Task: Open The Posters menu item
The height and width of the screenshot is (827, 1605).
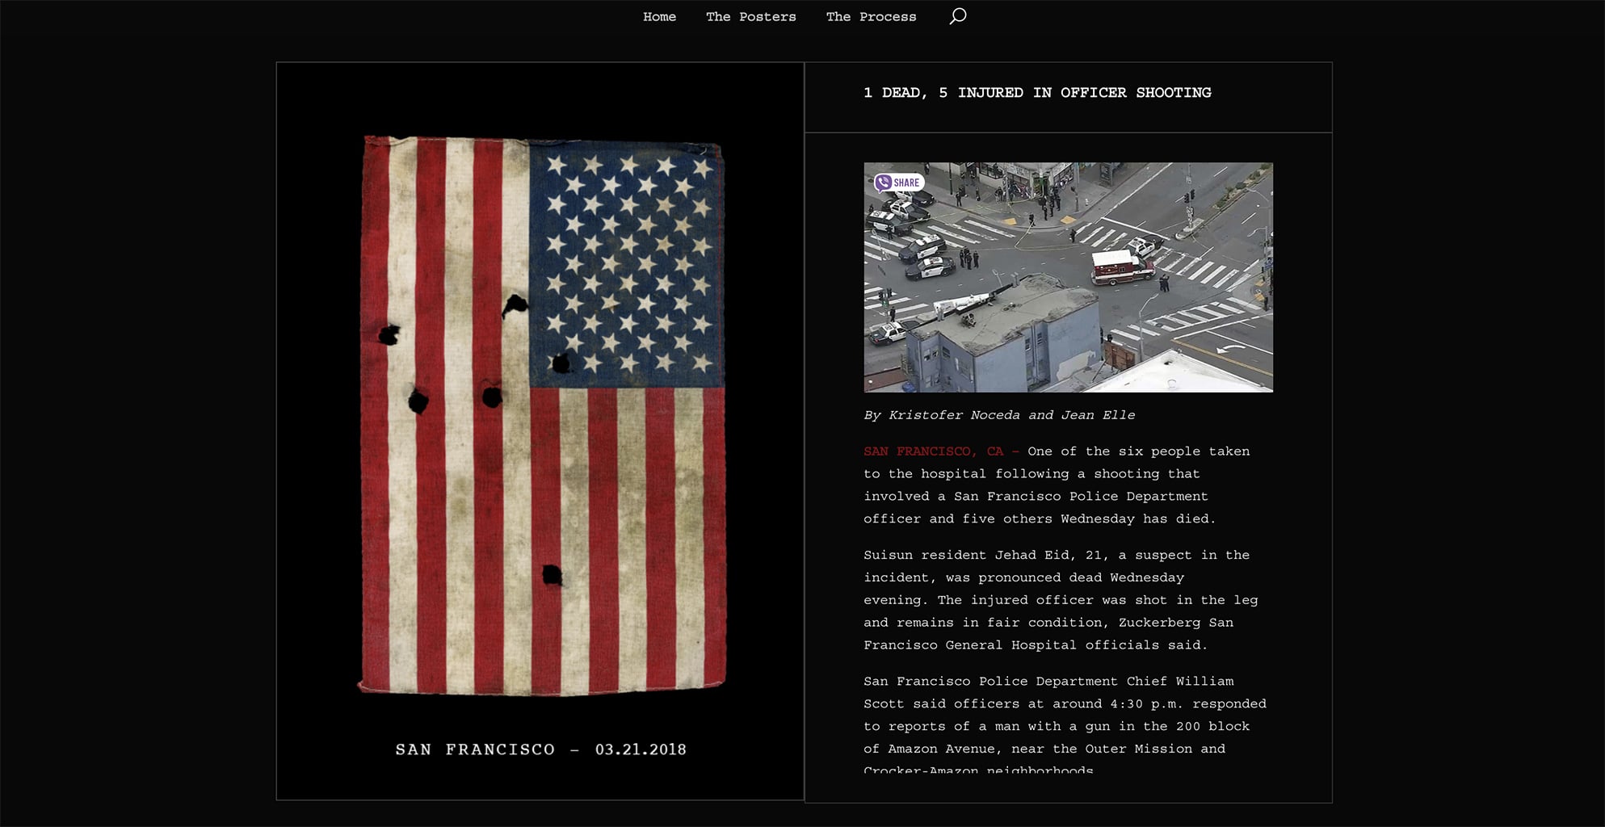Action: coord(750,17)
